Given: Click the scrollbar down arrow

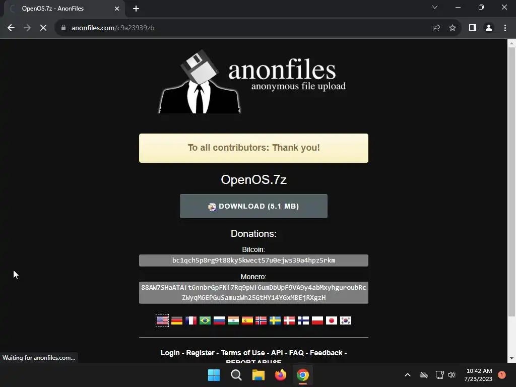Looking at the screenshot, I should tap(511, 358).
